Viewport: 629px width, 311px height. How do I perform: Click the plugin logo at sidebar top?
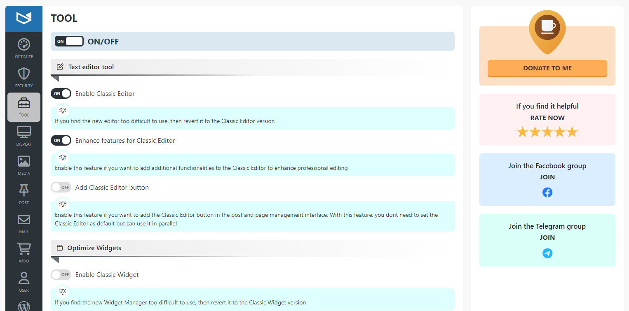click(24, 19)
